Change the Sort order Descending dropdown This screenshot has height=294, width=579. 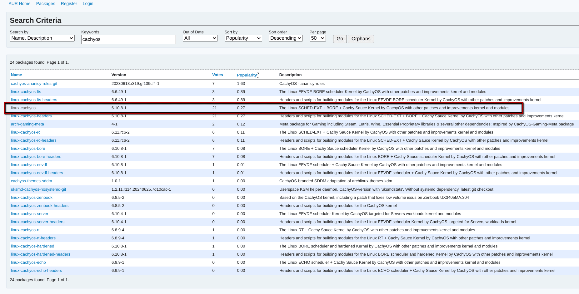[286, 38]
